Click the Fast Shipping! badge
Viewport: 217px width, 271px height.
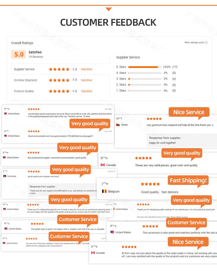click(188, 181)
